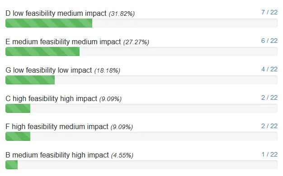Open the 4 / 22 voters link
This screenshot has width=283, height=176.
click(269, 69)
